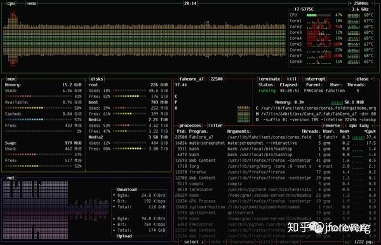Select the mate-screenshot process row

(x=276, y=143)
